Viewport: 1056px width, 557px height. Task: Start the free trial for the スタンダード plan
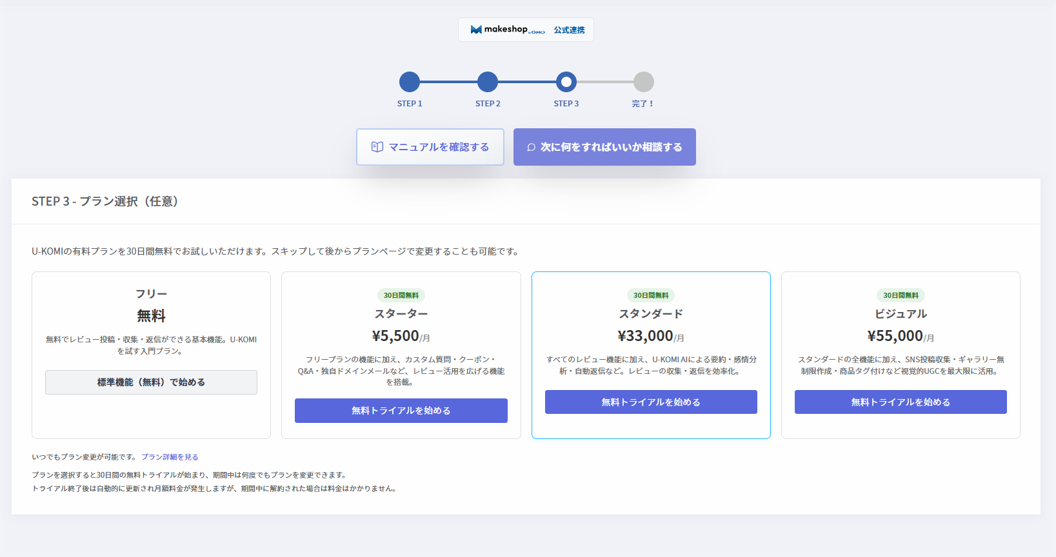pyautogui.click(x=650, y=402)
